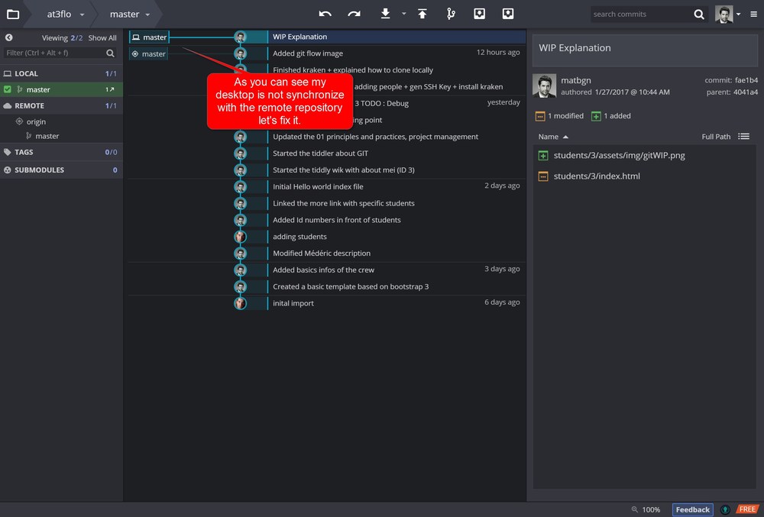Open the hamburger menu

point(754,14)
